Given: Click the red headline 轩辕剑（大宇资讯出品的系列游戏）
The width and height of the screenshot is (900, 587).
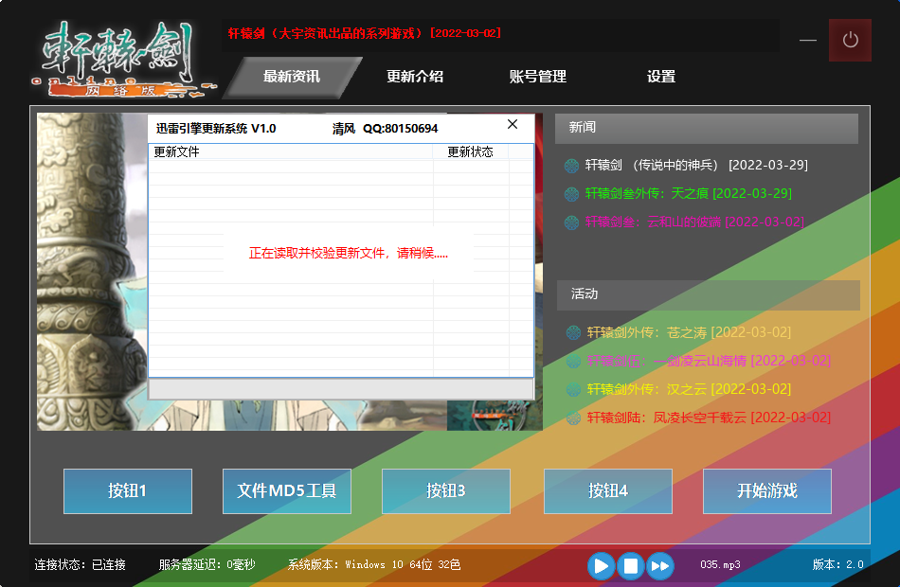Looking at the screenshot, I should pos(365,33).
